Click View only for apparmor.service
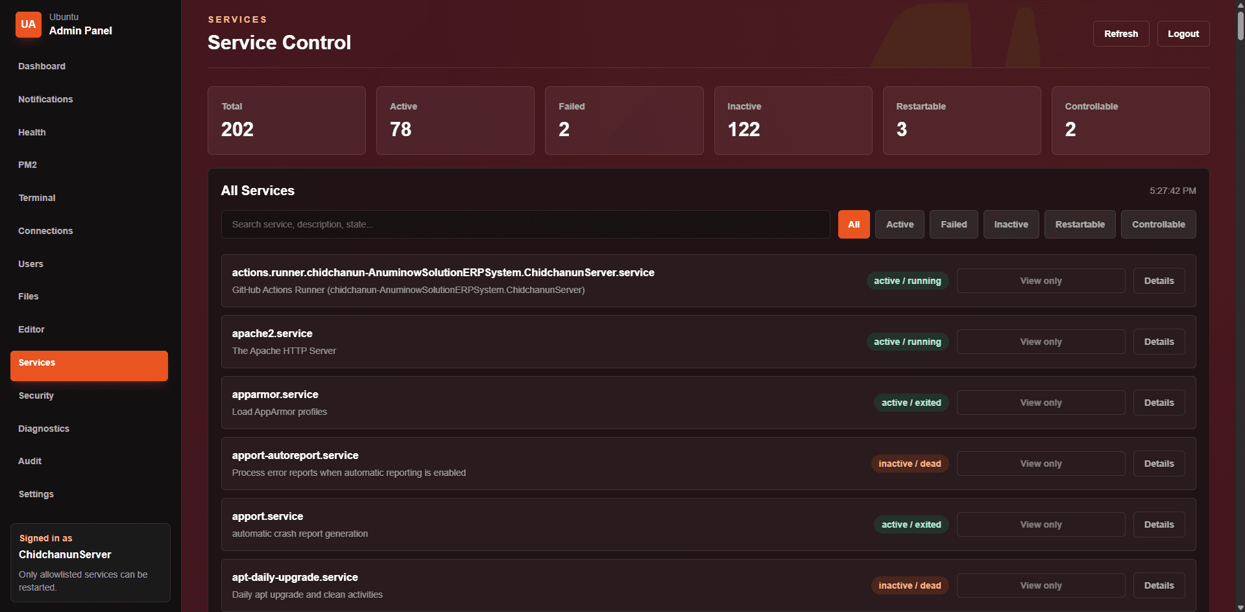The image size is (1245, 612). click(x=1041, y=403)
